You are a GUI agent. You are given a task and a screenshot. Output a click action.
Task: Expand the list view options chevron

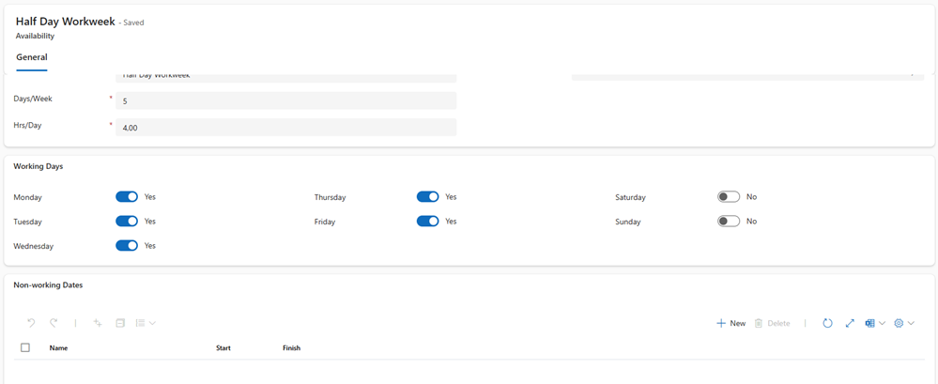click(153, 323)
